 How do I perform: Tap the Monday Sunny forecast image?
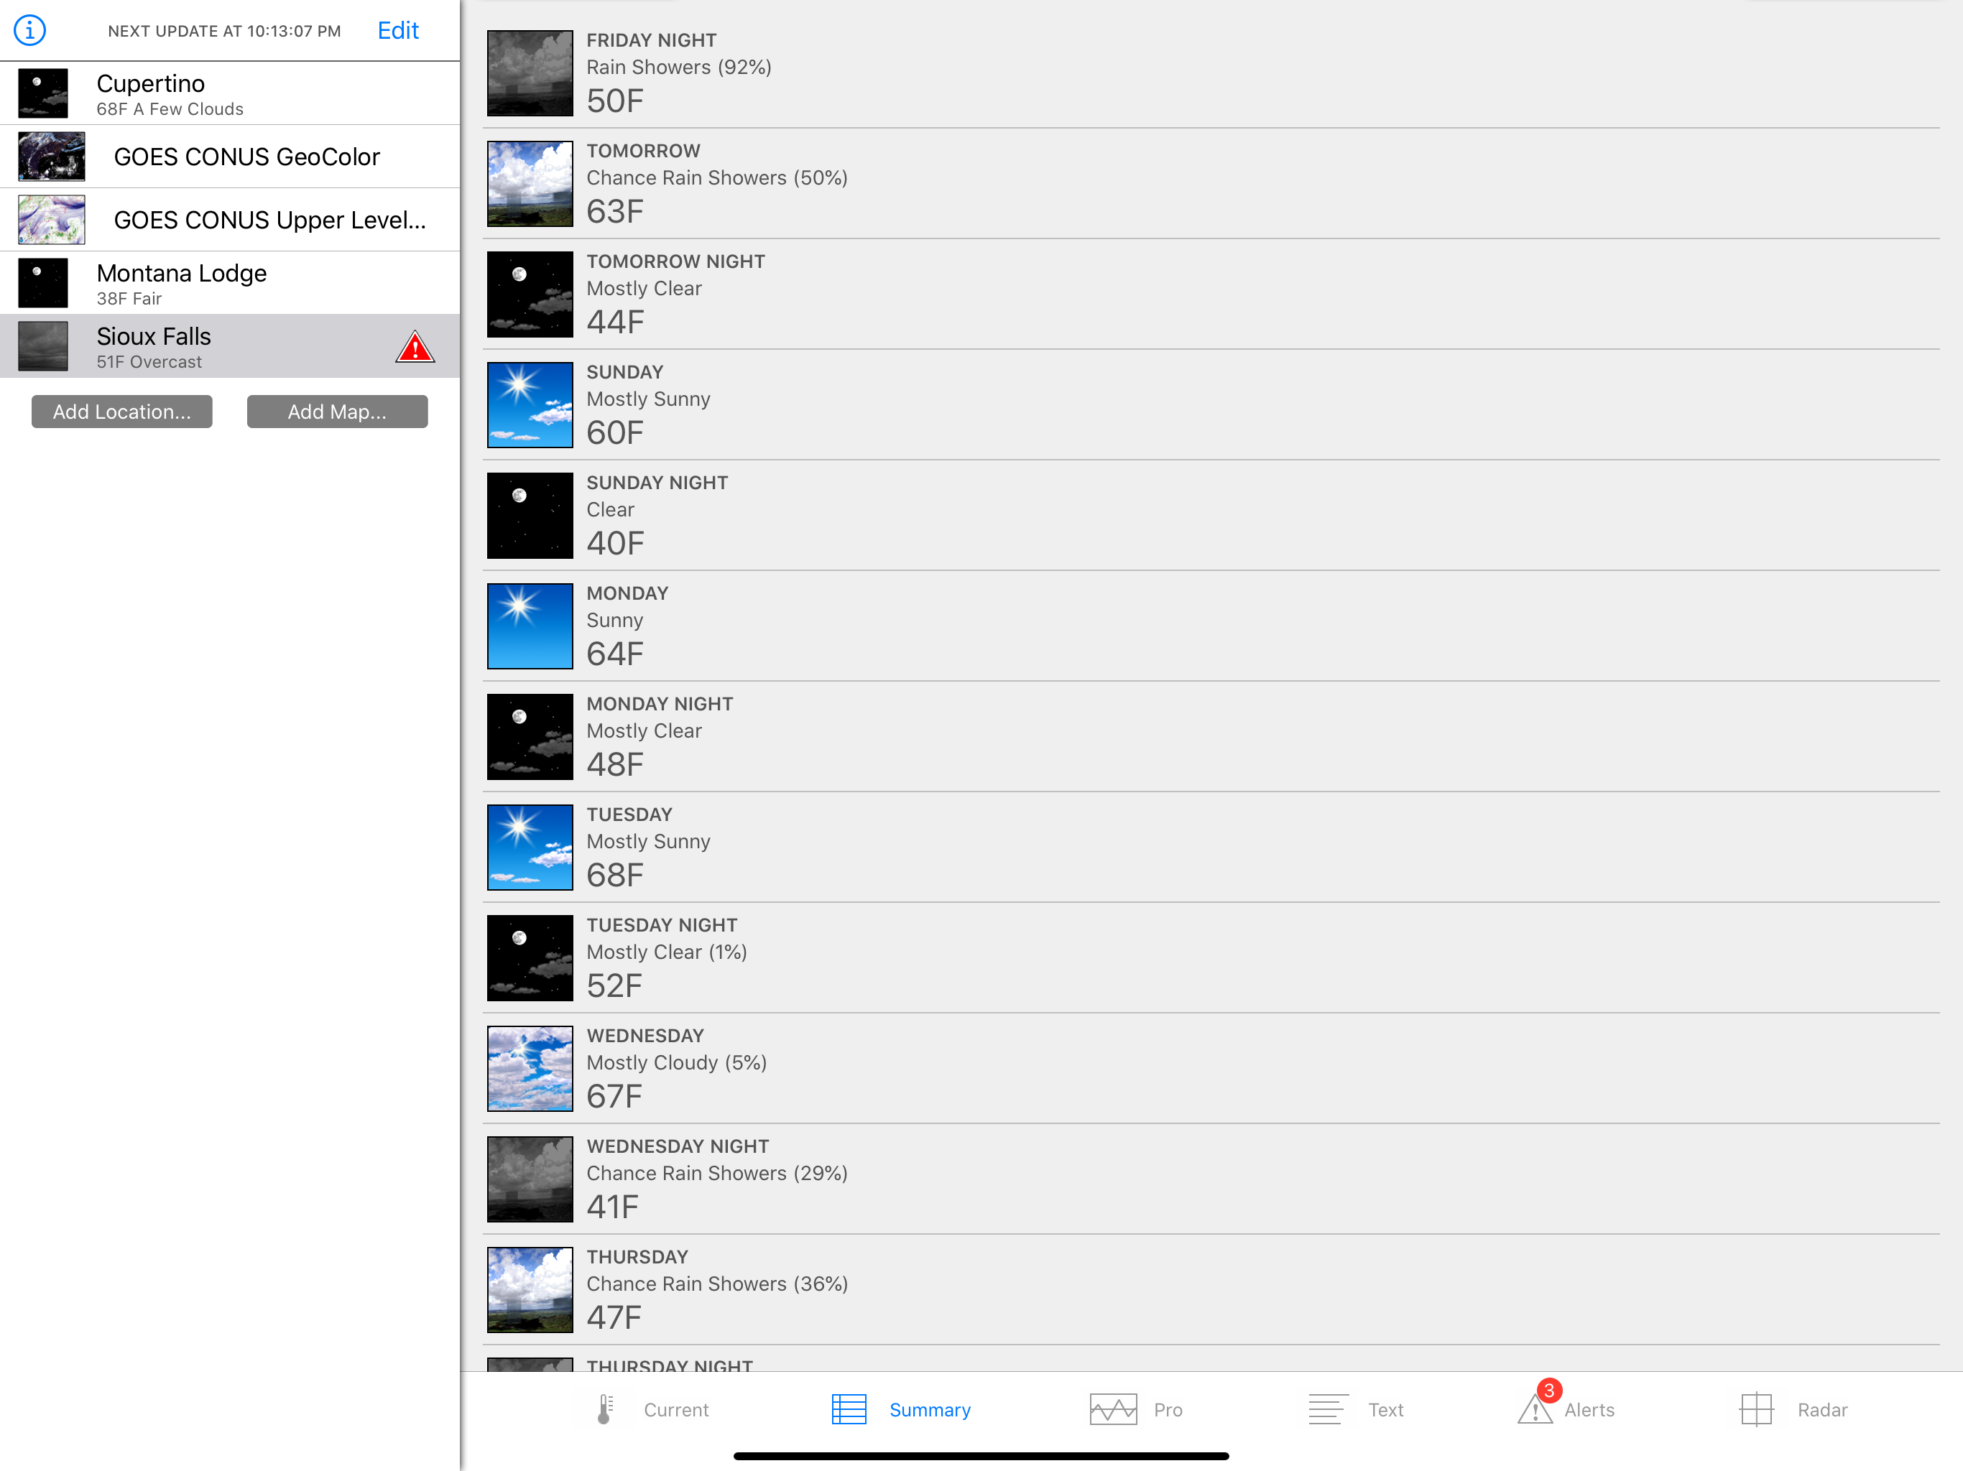[530, 626]
